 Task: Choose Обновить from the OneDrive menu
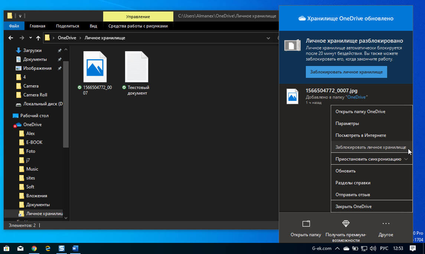tap(372, 171)
